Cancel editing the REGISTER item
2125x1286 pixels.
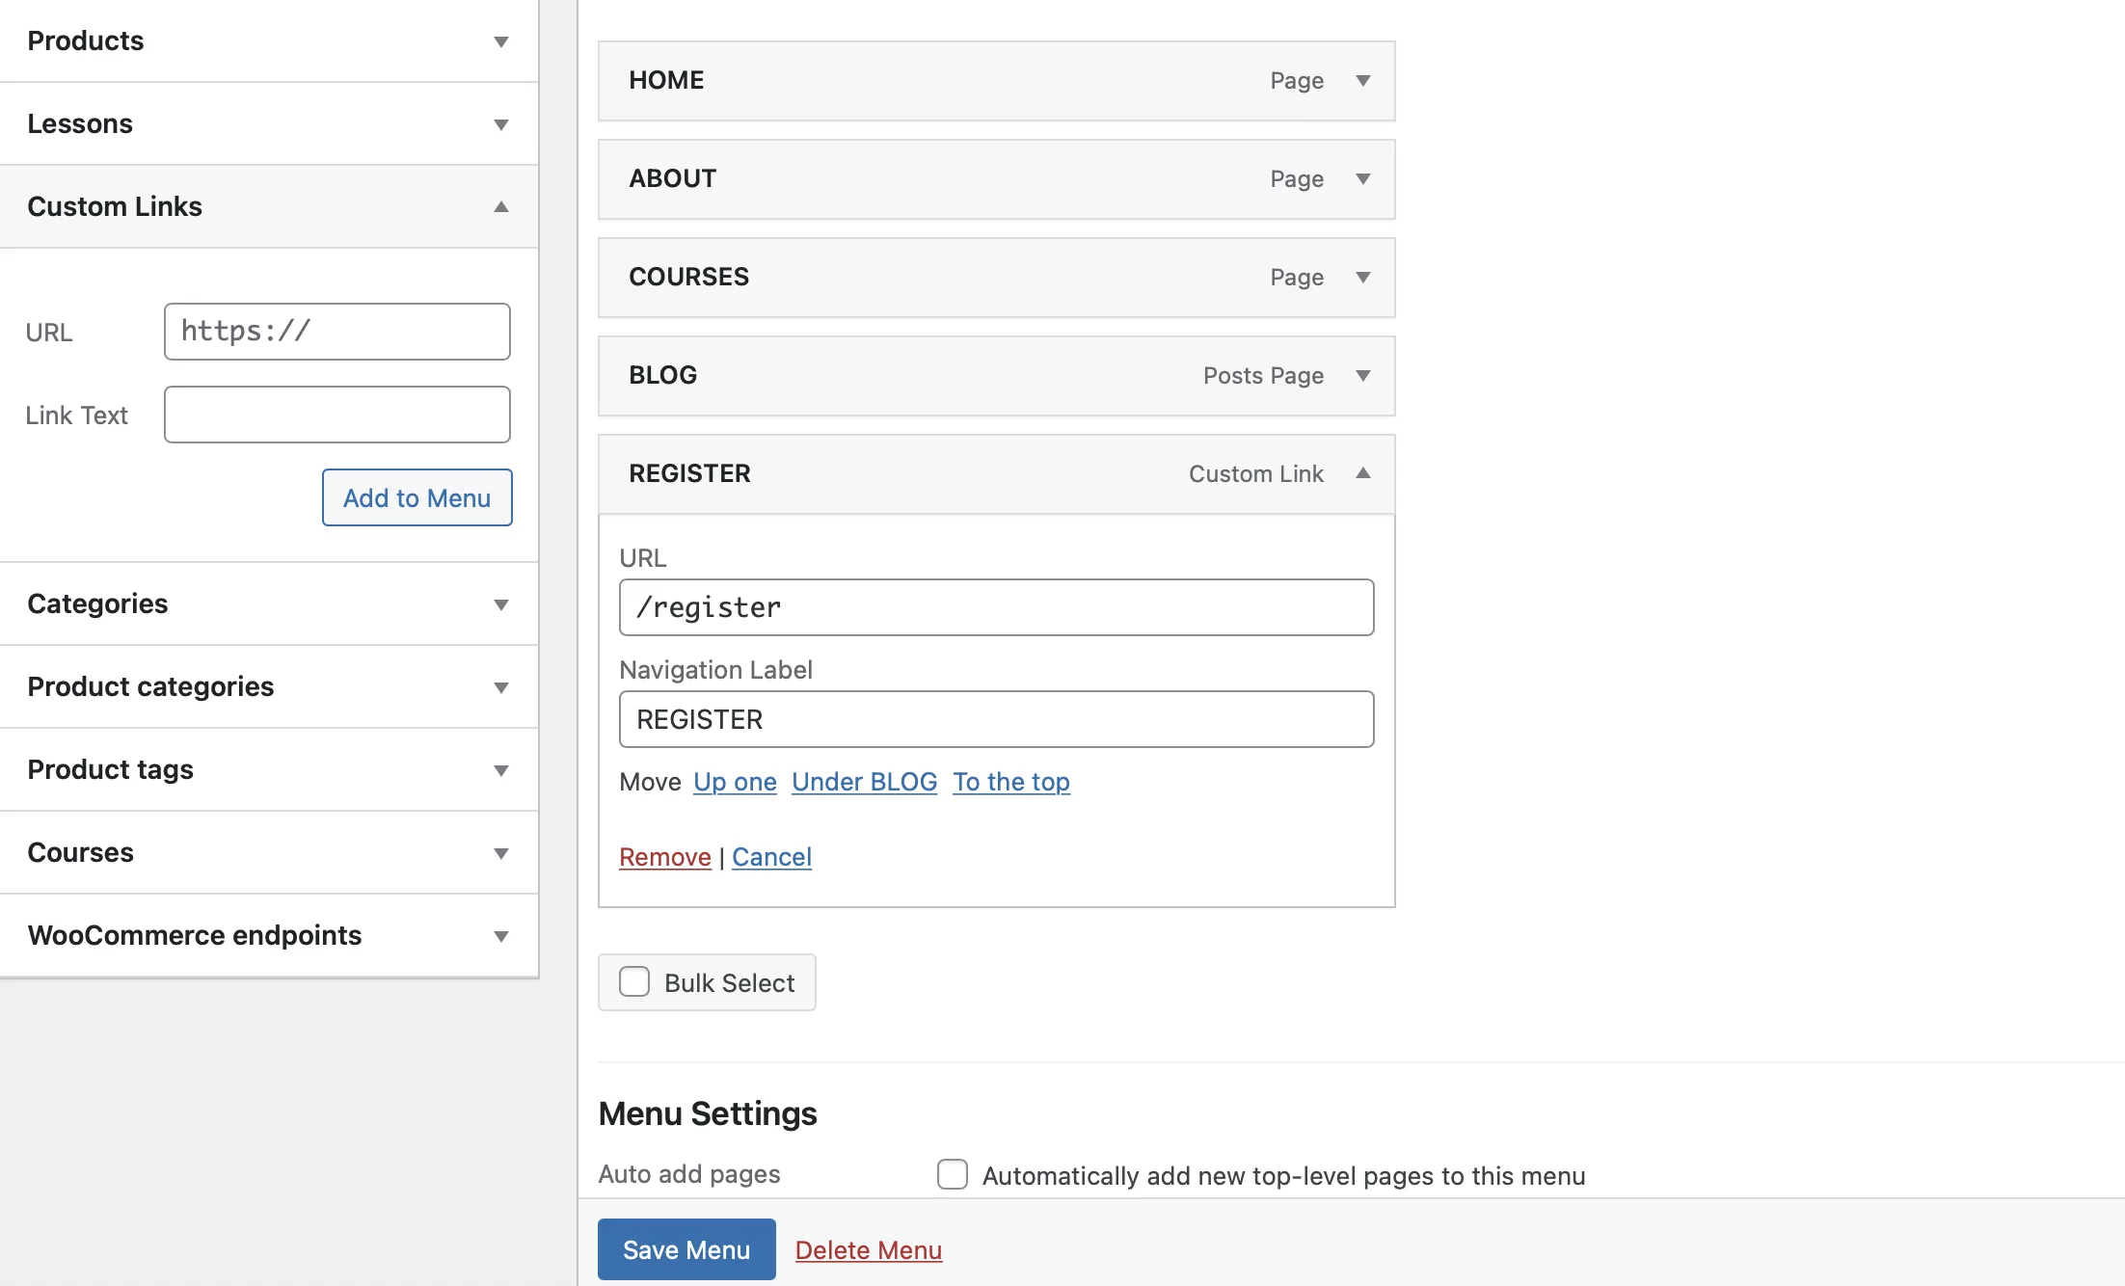772,857
